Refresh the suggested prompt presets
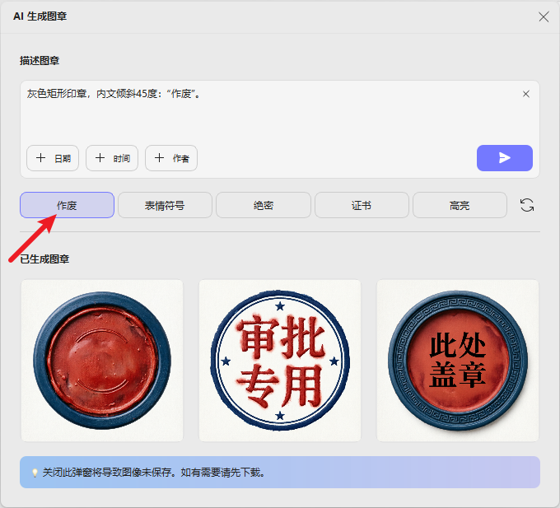This screenshot has height=508, width=560. coord(527,205)
